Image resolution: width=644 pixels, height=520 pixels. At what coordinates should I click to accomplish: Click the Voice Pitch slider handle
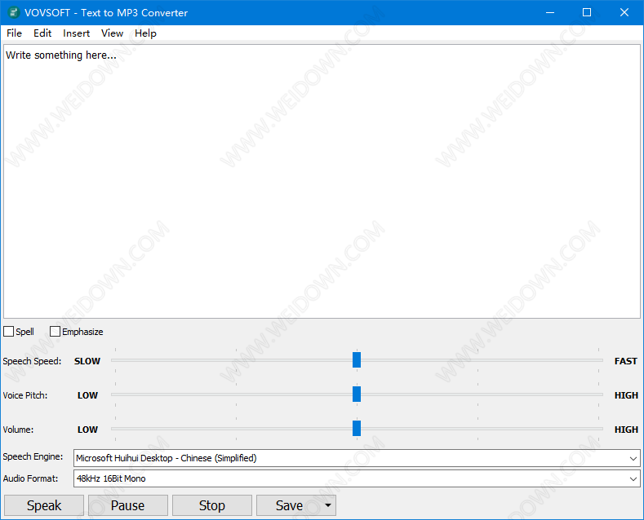click(357, 394)
